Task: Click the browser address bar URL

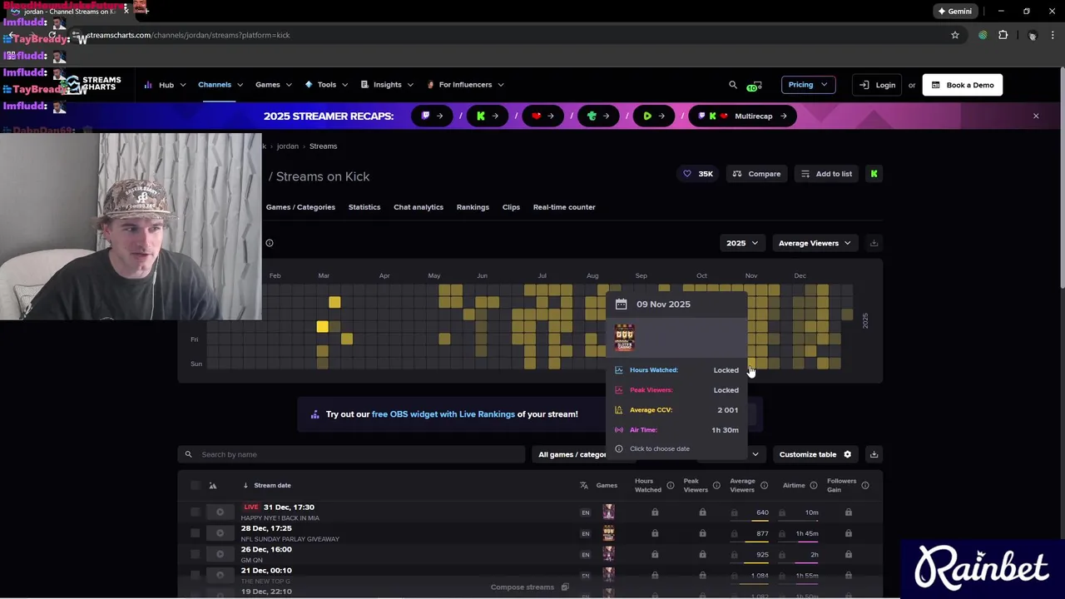Action: [x=190, y=35]
